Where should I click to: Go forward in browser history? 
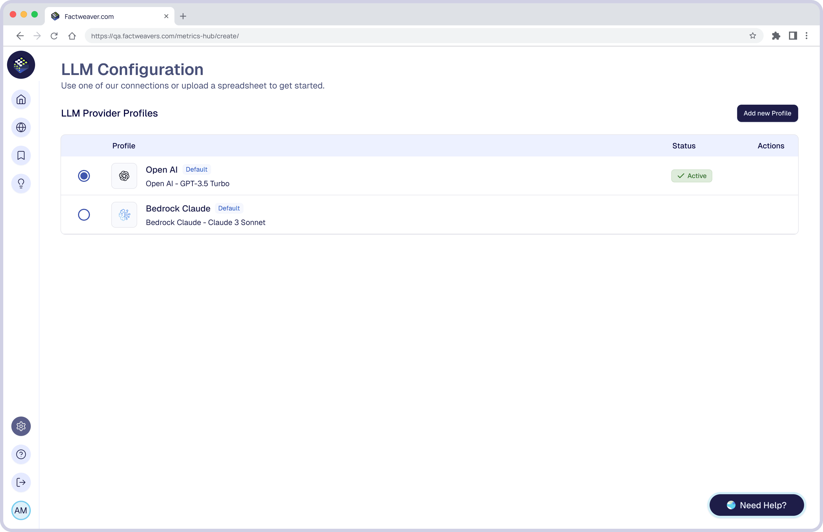click(x=37, y=36)
